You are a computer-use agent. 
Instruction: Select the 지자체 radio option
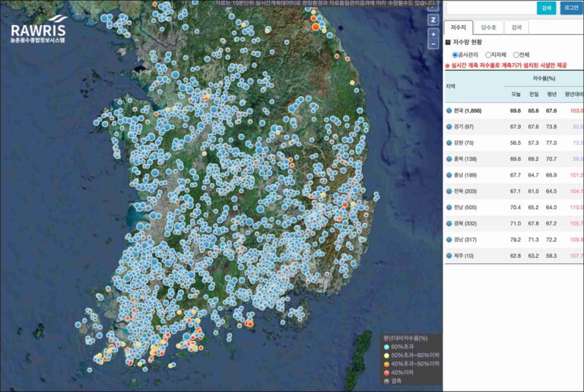tap(488, 55)
